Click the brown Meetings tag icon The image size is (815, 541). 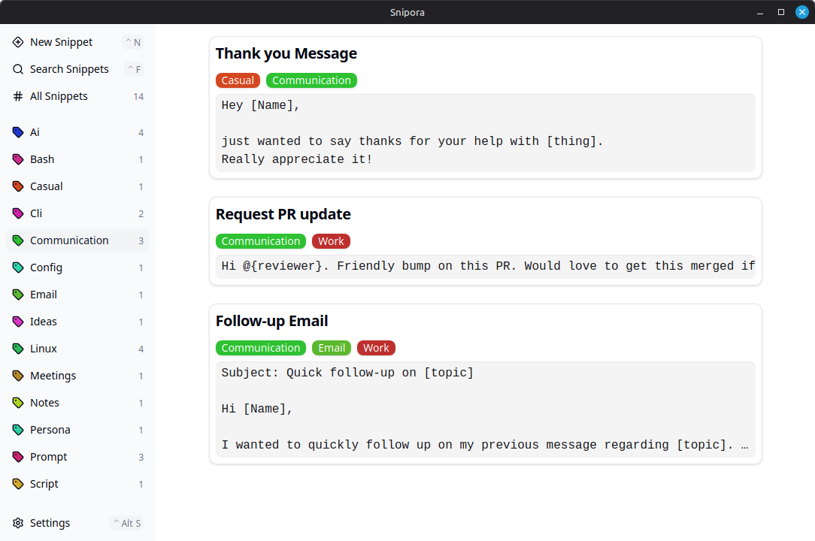18,375
